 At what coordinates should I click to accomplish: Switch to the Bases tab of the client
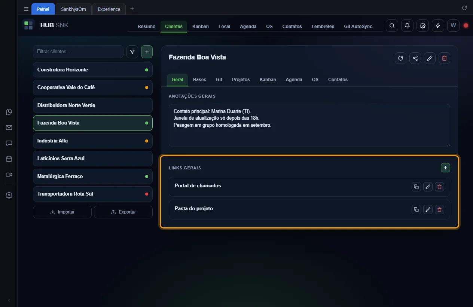coord(199,80)
